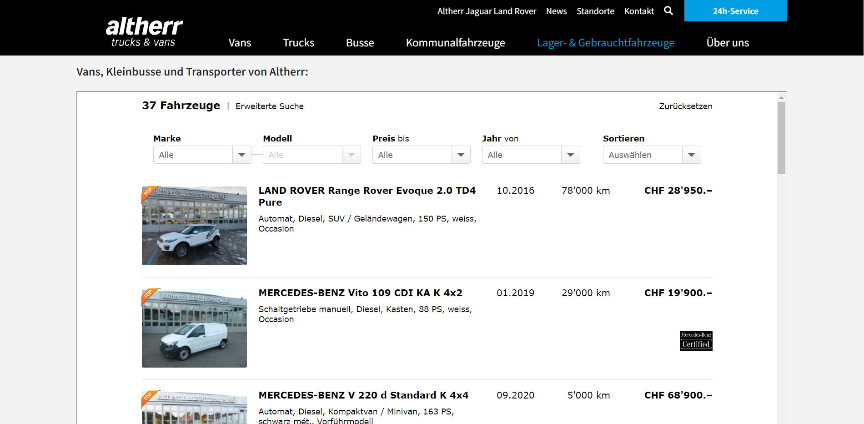Open the Mercedes-Benz Vito van photo
Viewport: 864px width, 424px height.
tap(194, 328)
